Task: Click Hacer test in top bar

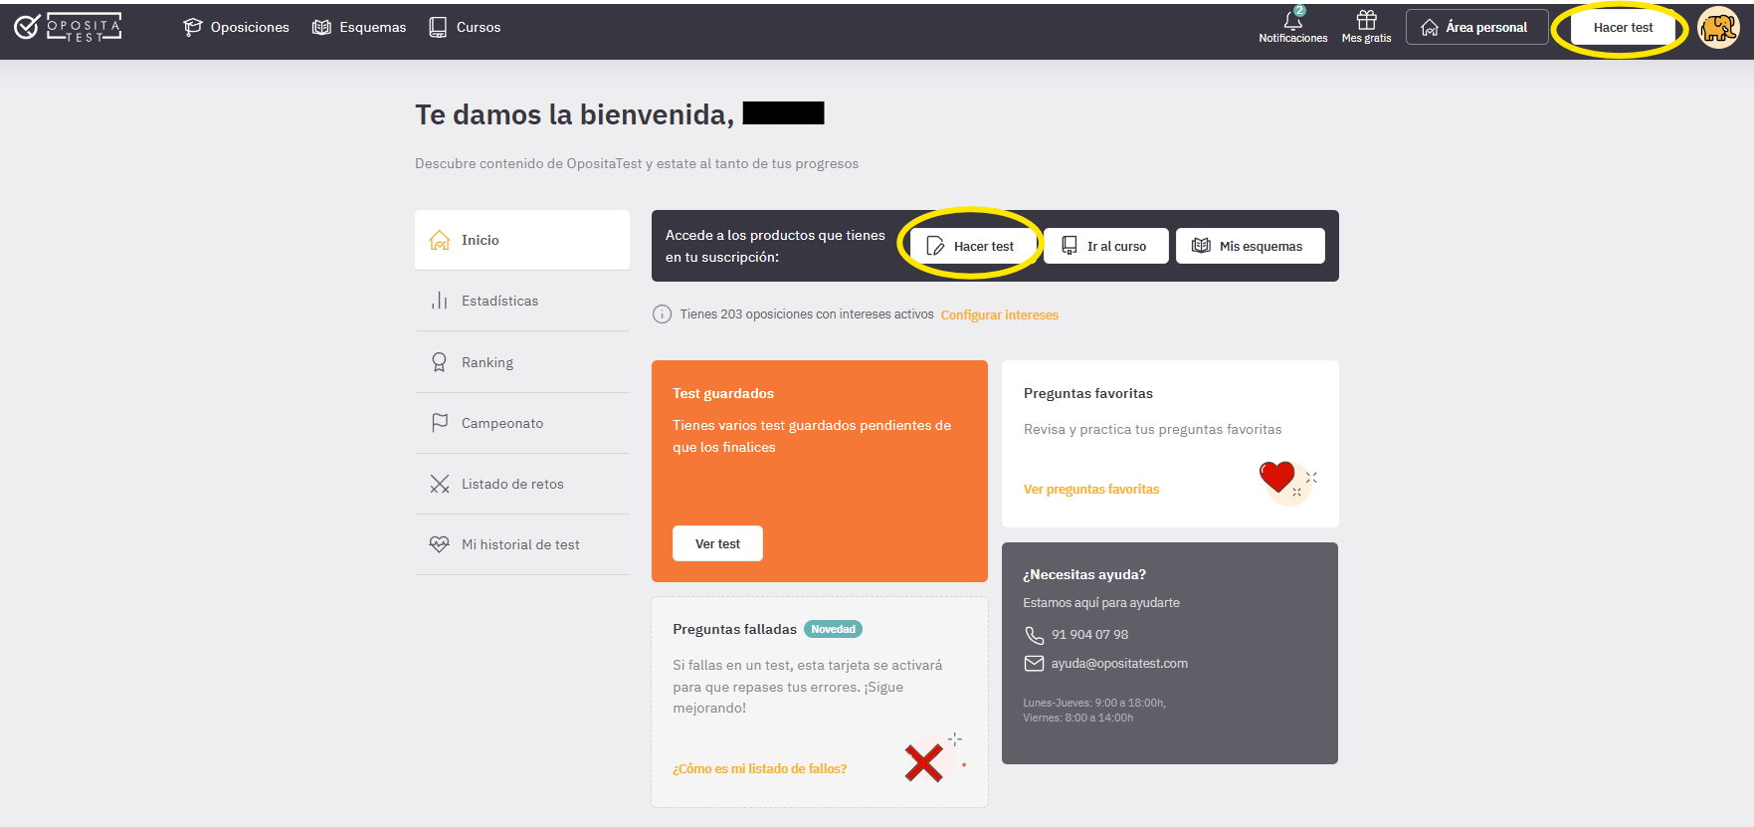Action: (x=1623, y=28)
